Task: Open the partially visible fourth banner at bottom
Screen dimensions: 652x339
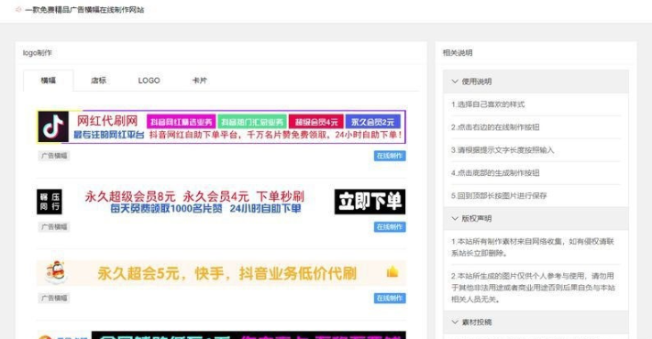Action: (x=221, y=334)
